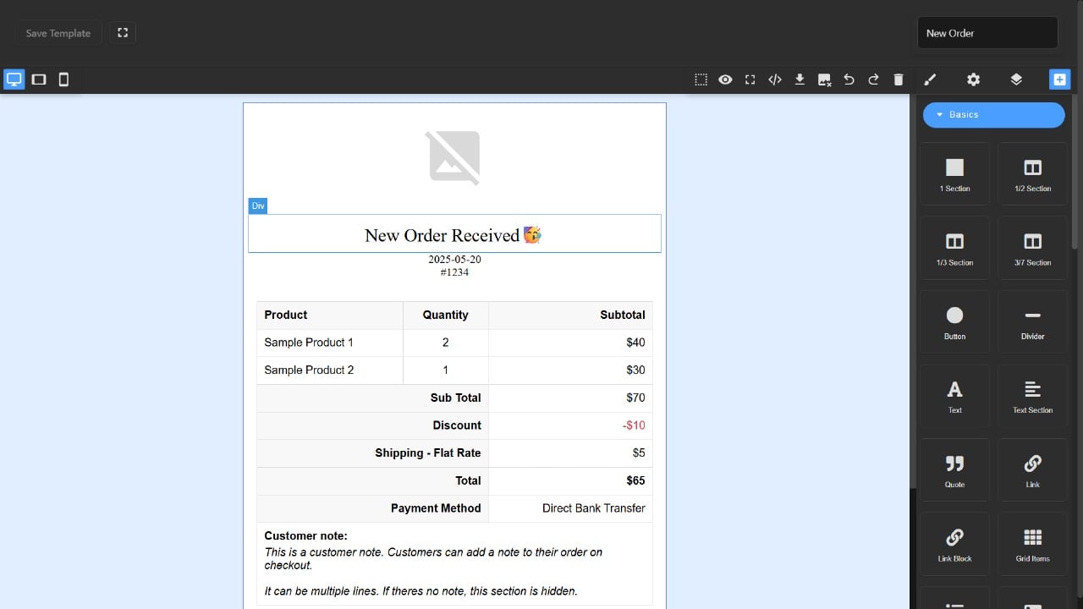This screenshot has height=609, width=1083.
Task: Click the clear images icon
Action: (824, 80)
